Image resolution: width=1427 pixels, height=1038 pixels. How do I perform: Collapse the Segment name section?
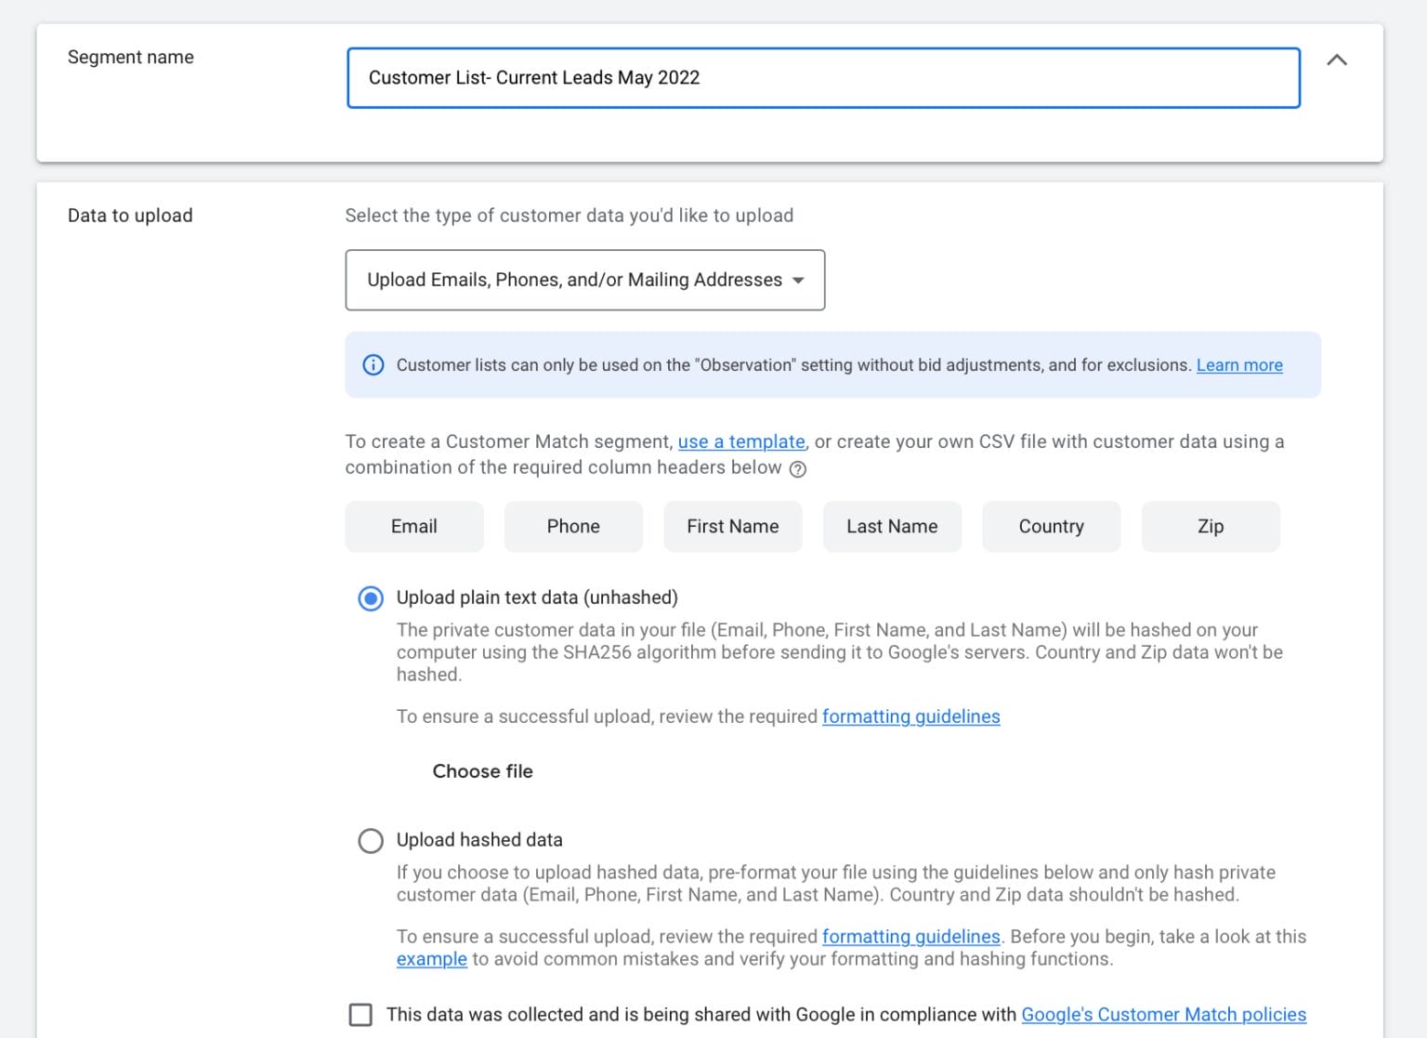pyautogui.click(x=1336, y=60)
